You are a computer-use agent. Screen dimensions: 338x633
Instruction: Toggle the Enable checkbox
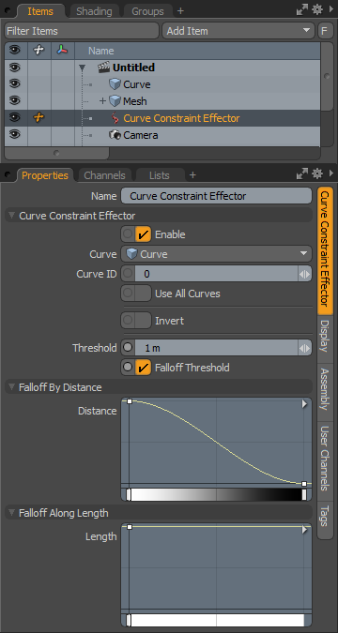(143, 234)
